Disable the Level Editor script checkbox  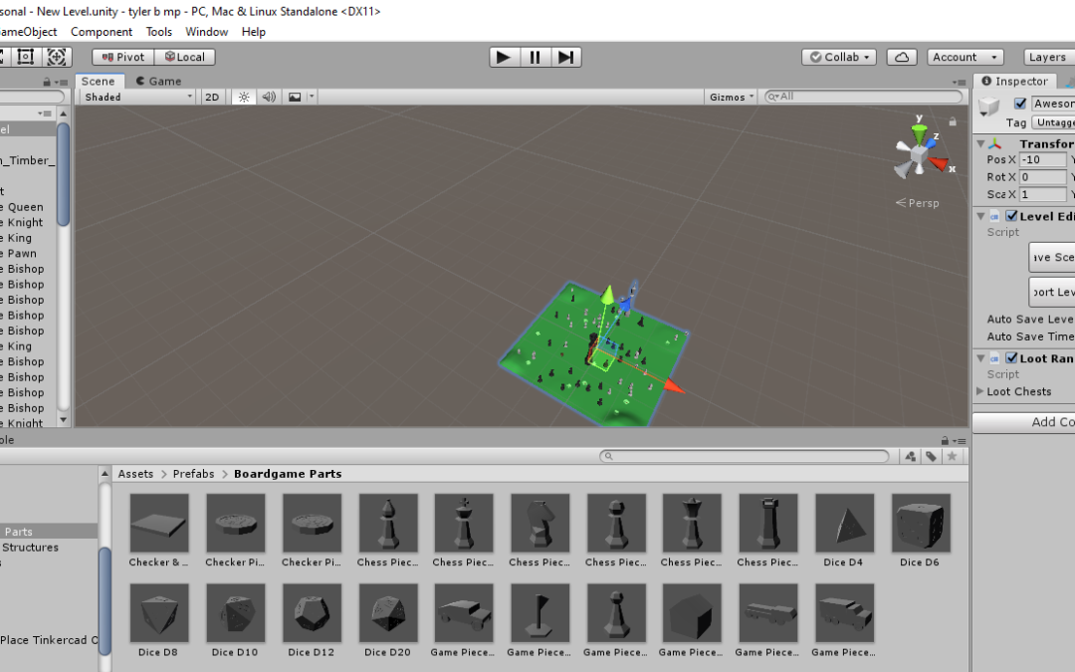point(1011,216)
